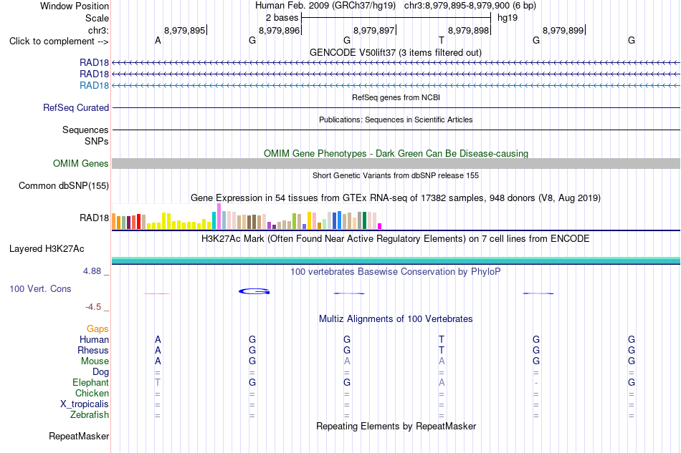Select the SNPs track label
The image size is (681, 453).
(97, 141)
